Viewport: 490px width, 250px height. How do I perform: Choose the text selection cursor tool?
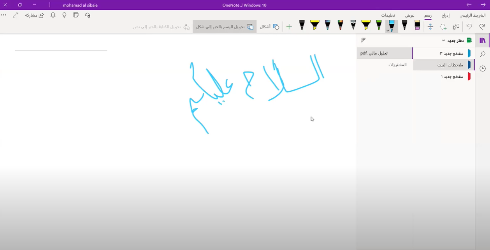(456, 27)
